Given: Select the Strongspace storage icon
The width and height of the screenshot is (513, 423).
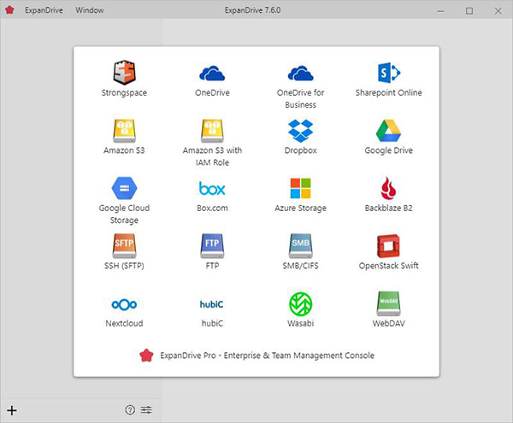Looking at the screenshot, I should [x=124, y=73].
